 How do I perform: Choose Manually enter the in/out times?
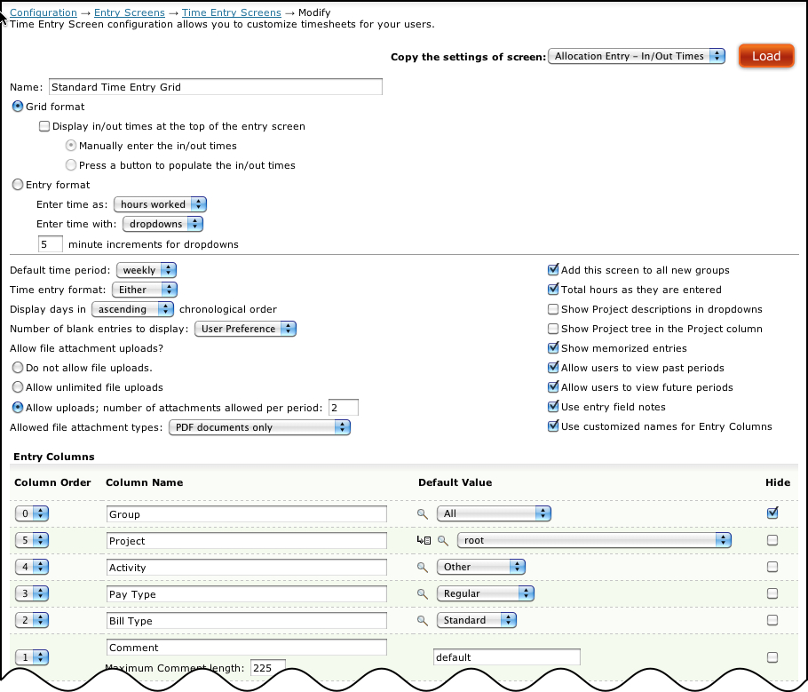point(71,146)
